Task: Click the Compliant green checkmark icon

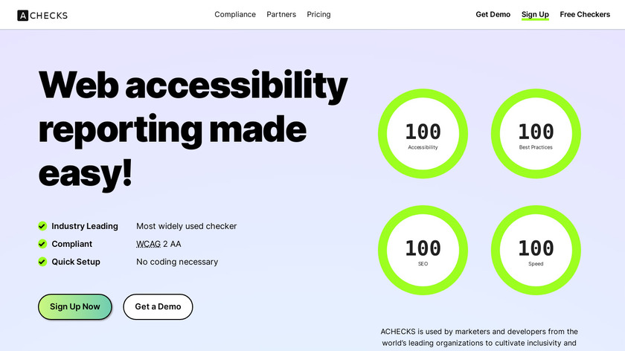Action: tap(42, 244)
